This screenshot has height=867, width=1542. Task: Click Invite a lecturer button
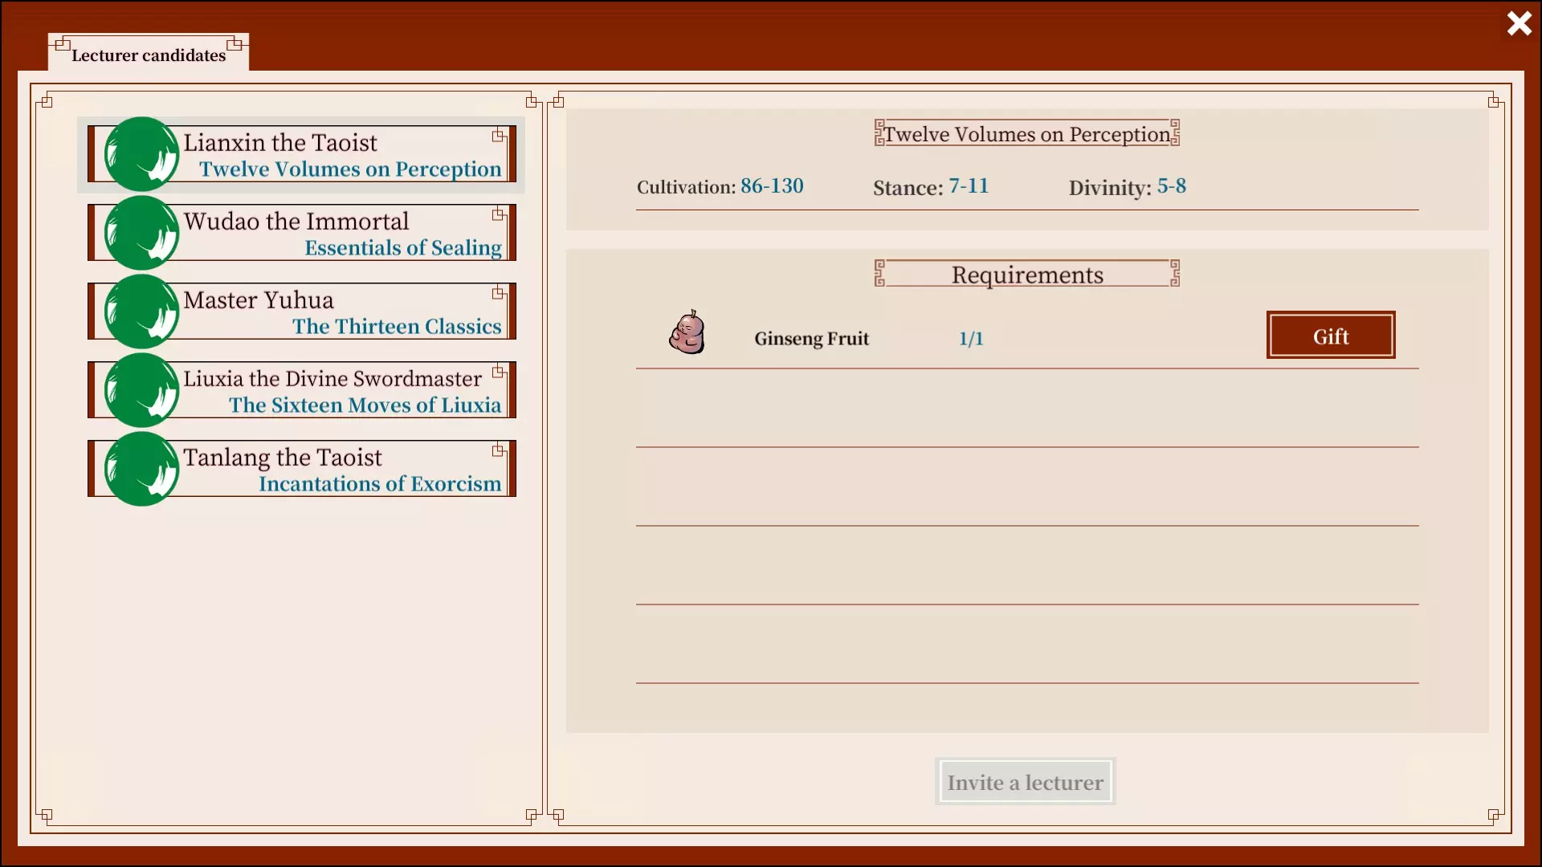(x=1025, y=782)
